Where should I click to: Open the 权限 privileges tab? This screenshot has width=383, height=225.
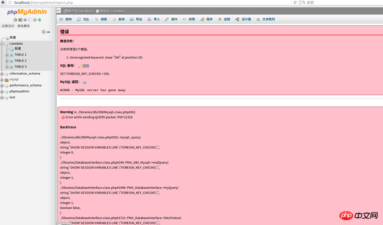click(x=189, y=19)
